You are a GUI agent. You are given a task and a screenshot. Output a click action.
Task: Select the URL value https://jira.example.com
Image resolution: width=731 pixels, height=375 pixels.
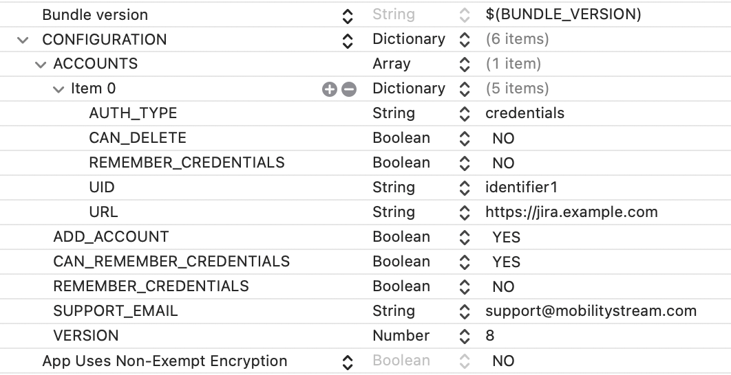click(x=571, y=212)
